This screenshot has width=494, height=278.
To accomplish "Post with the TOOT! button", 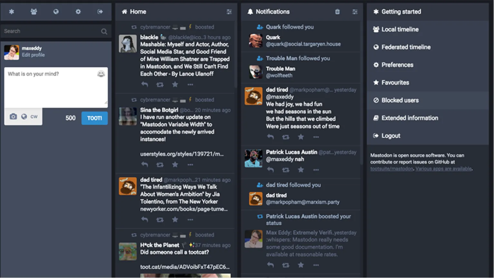I will [x=95, y=118].
